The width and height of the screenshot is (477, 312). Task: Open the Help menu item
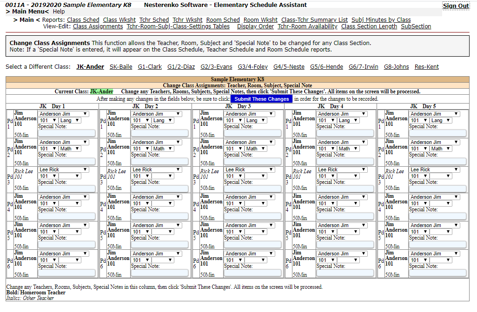pyautogui.click(x=59, y=11)
